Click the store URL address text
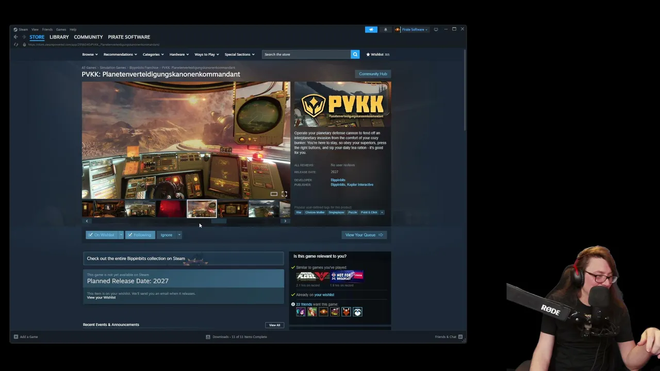The width and height of the screenshot is (660, 371). tap(93, 45)
